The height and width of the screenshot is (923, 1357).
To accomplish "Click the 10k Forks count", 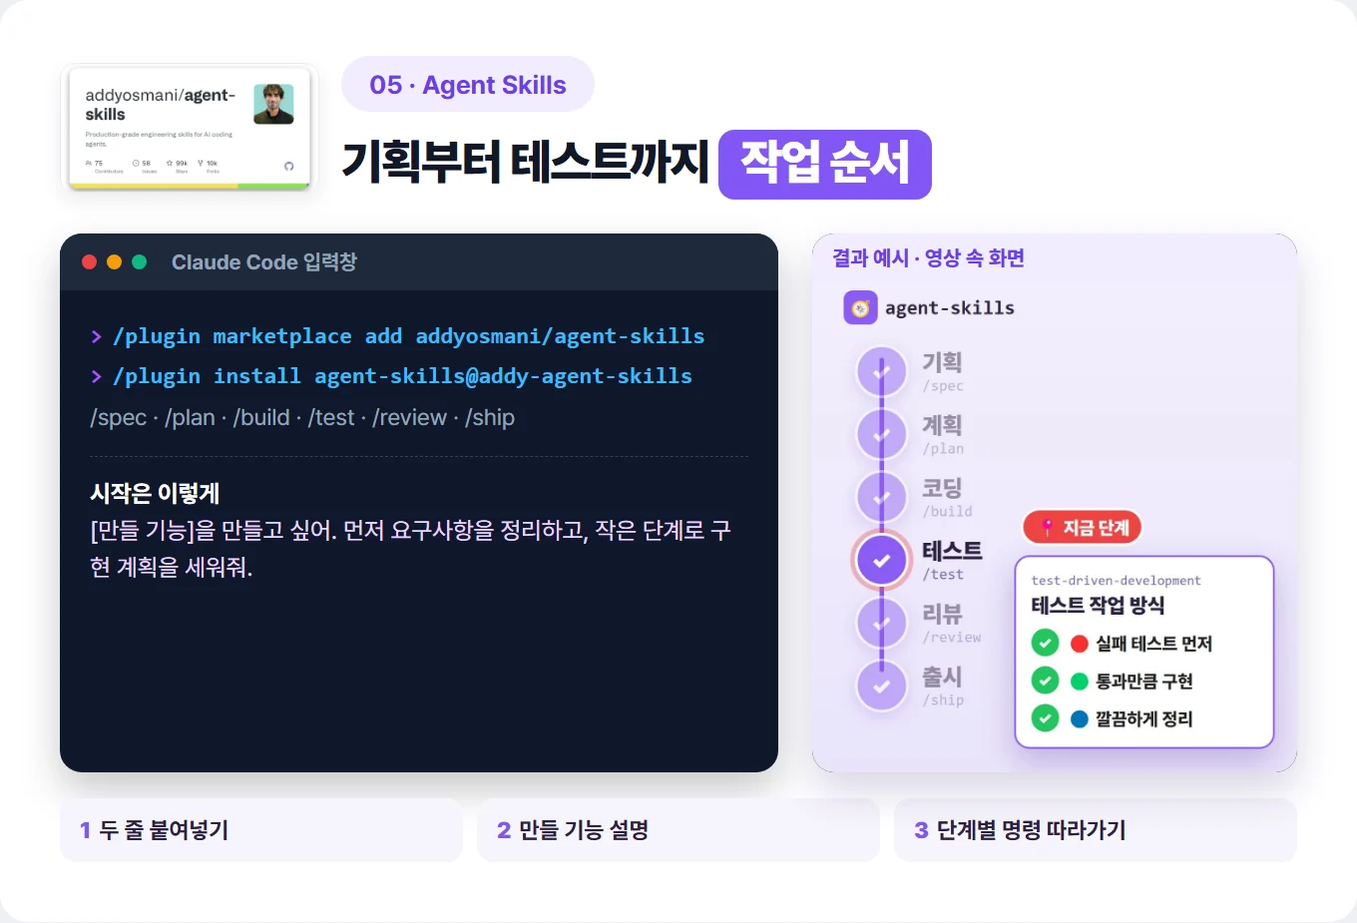I will (x=212, y=163).
